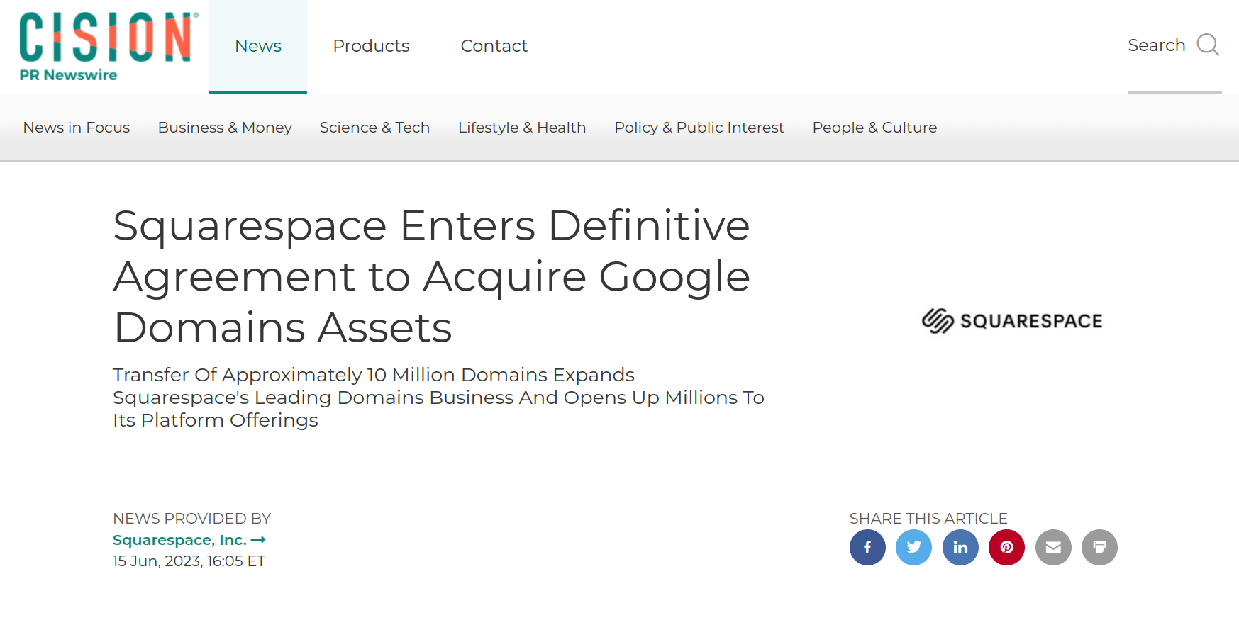Click the Search text field
The width and height of the screenshot is (1239, 642).
click(1156, 45)
